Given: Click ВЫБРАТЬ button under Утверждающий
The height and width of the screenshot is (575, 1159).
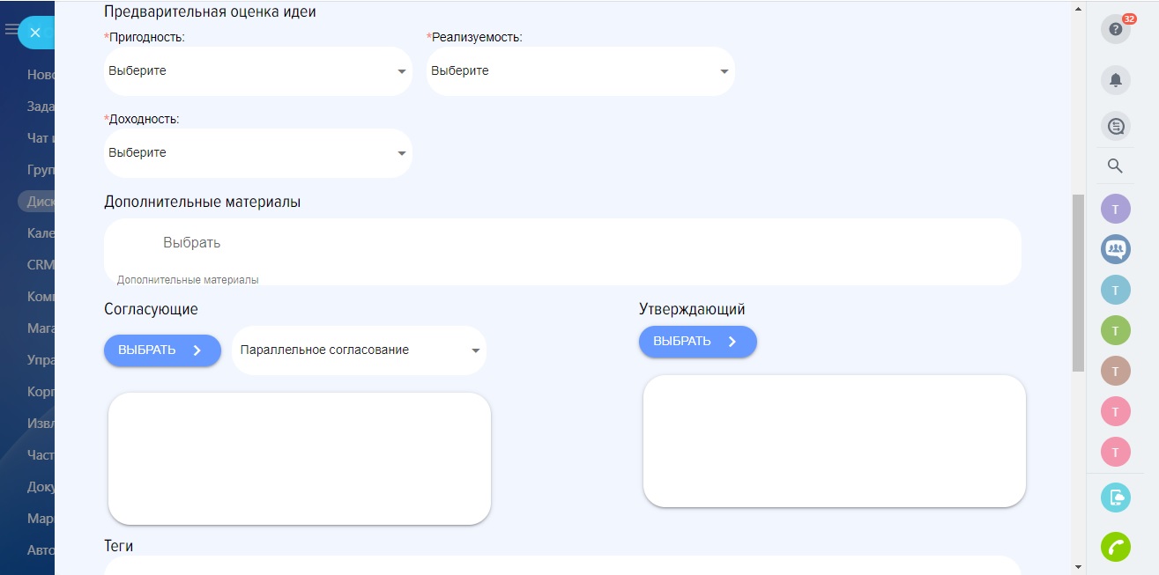Looking at the screenshot, I should coord(697,342).
